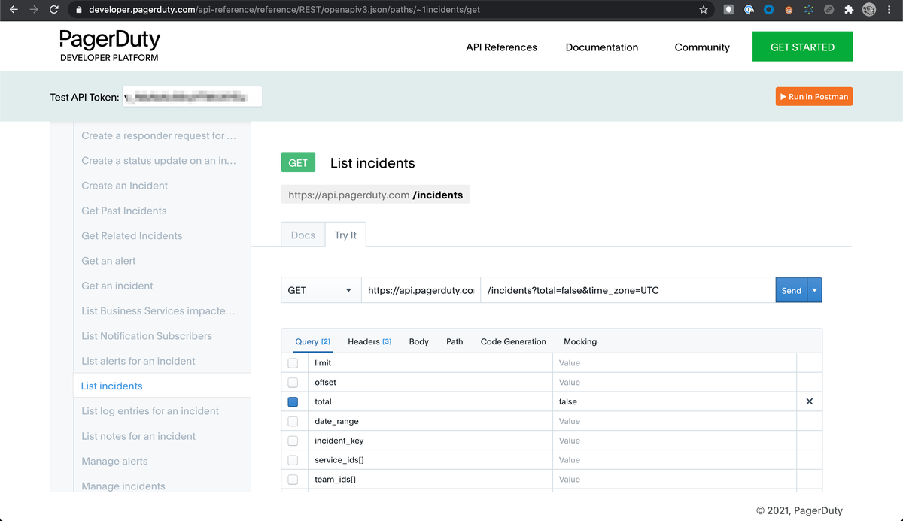This screenshot has height=521, width=903.
Task: Open Get Past Incidents sidebar link
Action: tap(124, 211)
